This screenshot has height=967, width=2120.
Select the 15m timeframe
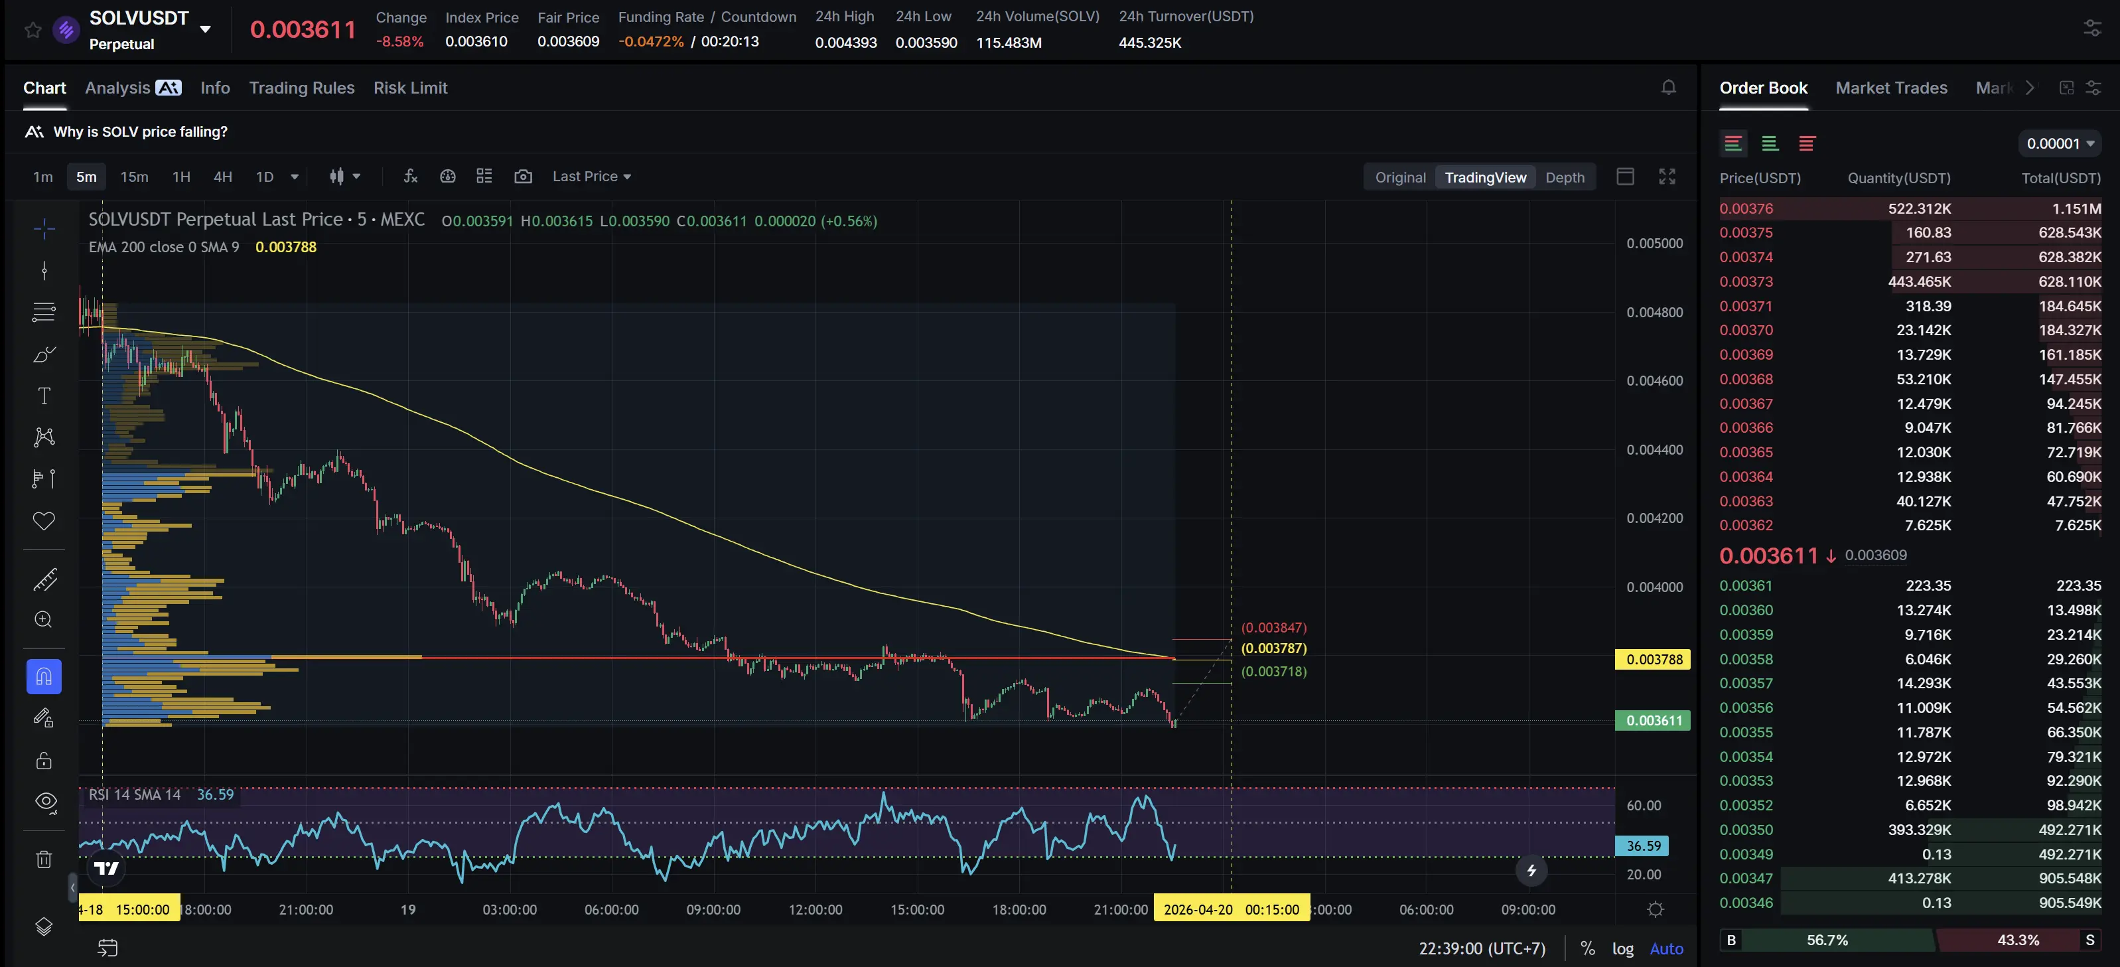(134, 177)
